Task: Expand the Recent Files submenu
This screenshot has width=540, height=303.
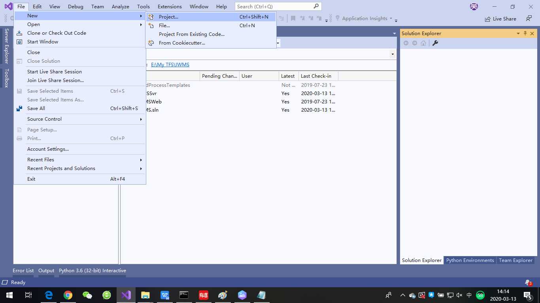Action: pos(80,160)
